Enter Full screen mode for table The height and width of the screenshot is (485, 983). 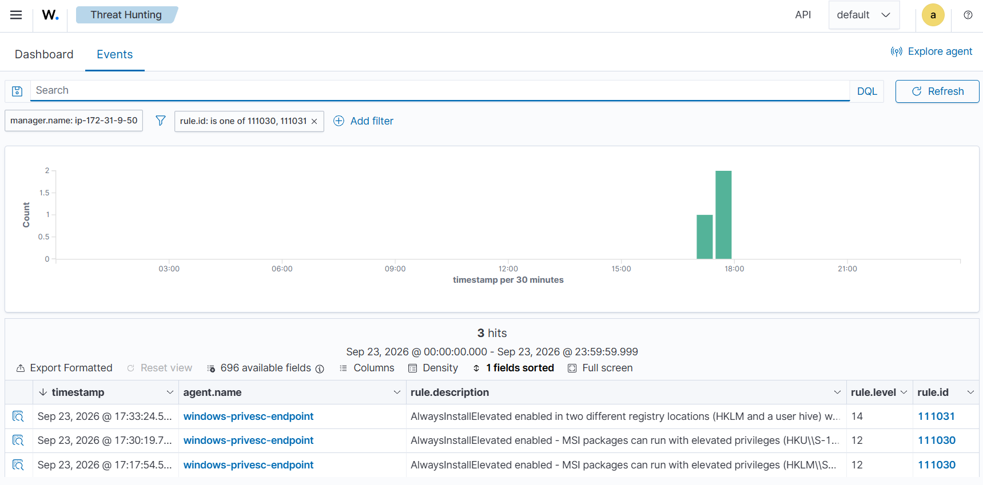600,368
